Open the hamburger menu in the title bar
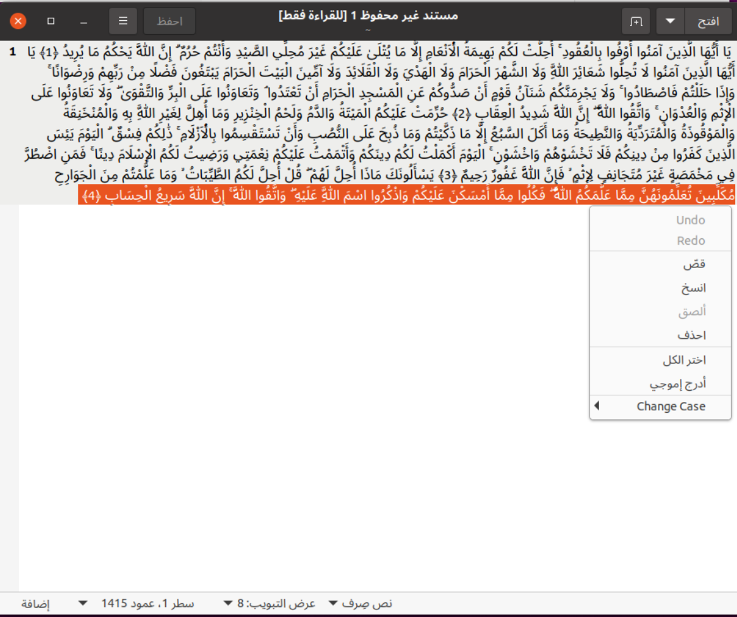 coord(123,20)
